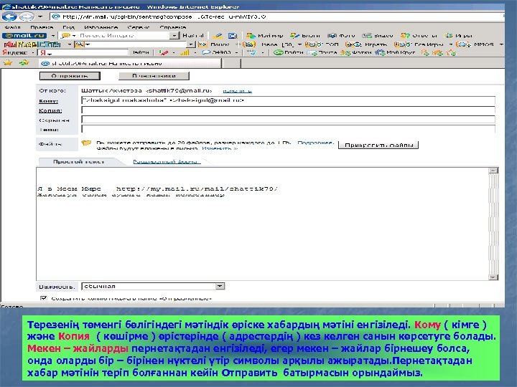The height and width of the screenshot is (387, 517).
Task: Click the message body scrollbar up arrow
Action: (x=493, y=171)
